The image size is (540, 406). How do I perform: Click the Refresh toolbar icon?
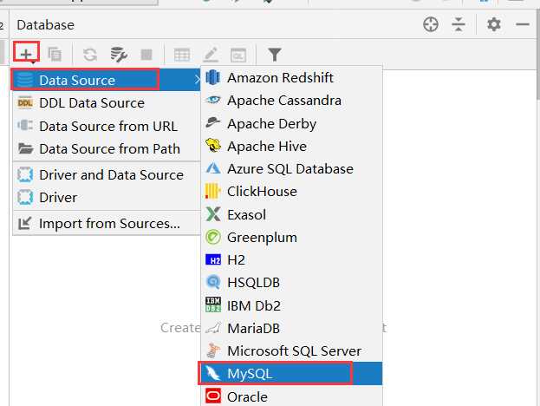coord(90,55)
